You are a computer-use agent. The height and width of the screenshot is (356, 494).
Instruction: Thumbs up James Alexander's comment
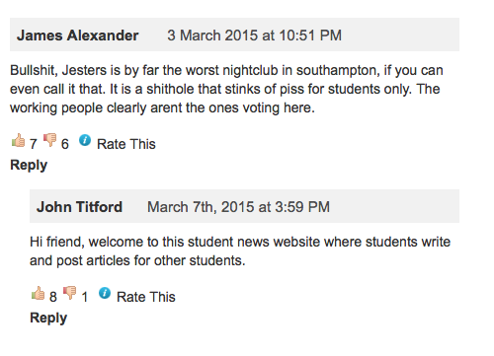(18, 140)
